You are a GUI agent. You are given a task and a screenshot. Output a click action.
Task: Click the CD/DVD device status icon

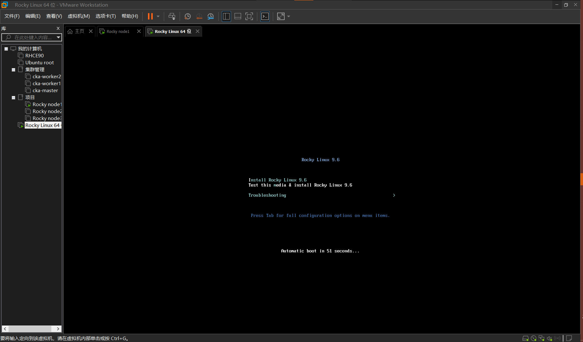coord(534,338)
